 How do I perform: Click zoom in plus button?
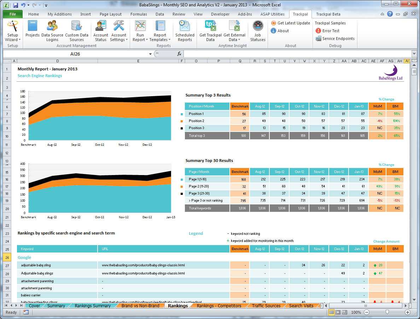coord(407,312)
